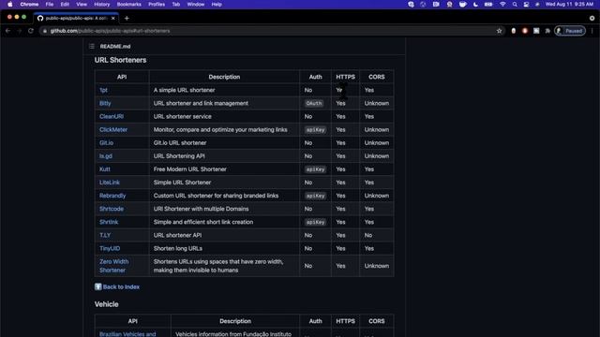The width and height of the screenshot is (600, 337).
Task: Open the Kutt API link
Action: pos(105,169)
